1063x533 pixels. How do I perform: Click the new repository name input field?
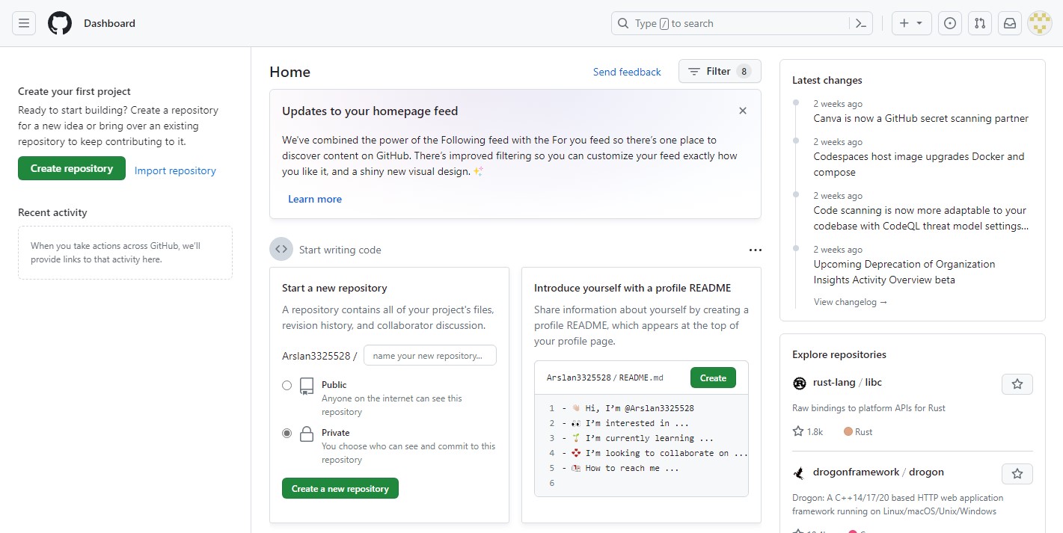point(430,356)
